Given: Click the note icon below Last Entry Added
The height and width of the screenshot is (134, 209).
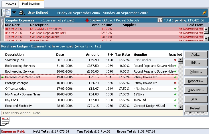Looking at the screenshot, I should [x=5, y=121].
